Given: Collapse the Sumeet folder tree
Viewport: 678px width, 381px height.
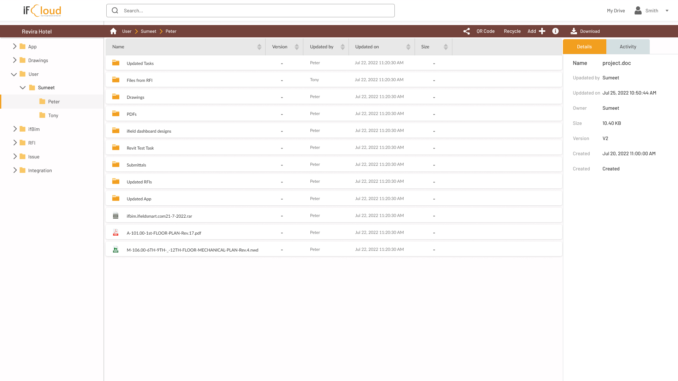Looking at the screenshot, I should coord(23,87).
